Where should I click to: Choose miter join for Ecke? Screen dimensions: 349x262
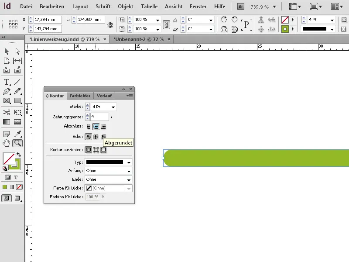pyautogui.click(x=89, y=137)
